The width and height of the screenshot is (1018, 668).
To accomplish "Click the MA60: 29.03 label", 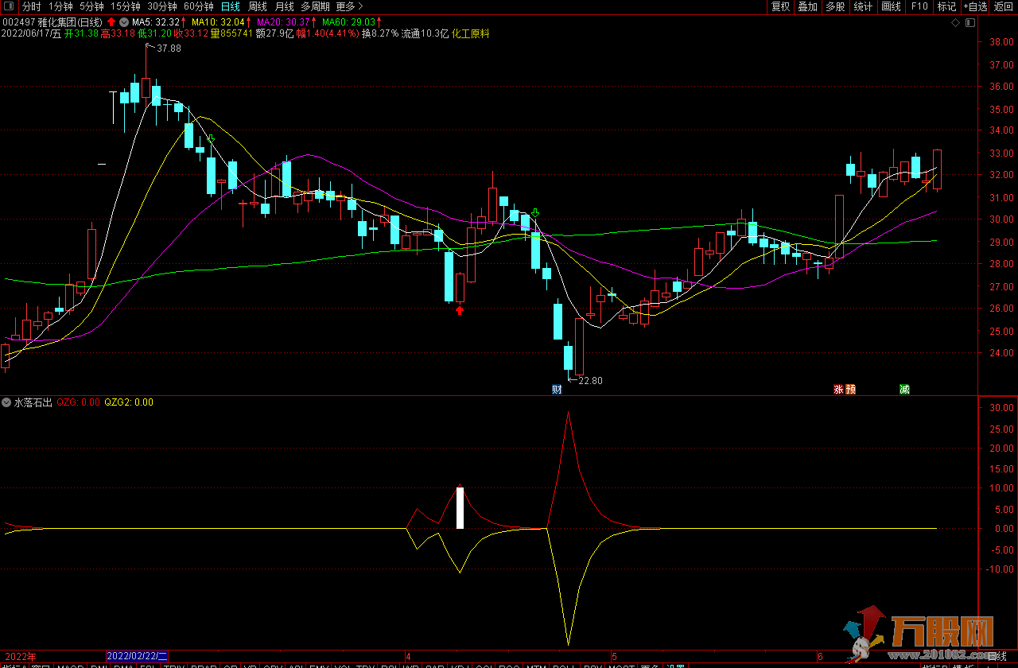I will point(348,21).
